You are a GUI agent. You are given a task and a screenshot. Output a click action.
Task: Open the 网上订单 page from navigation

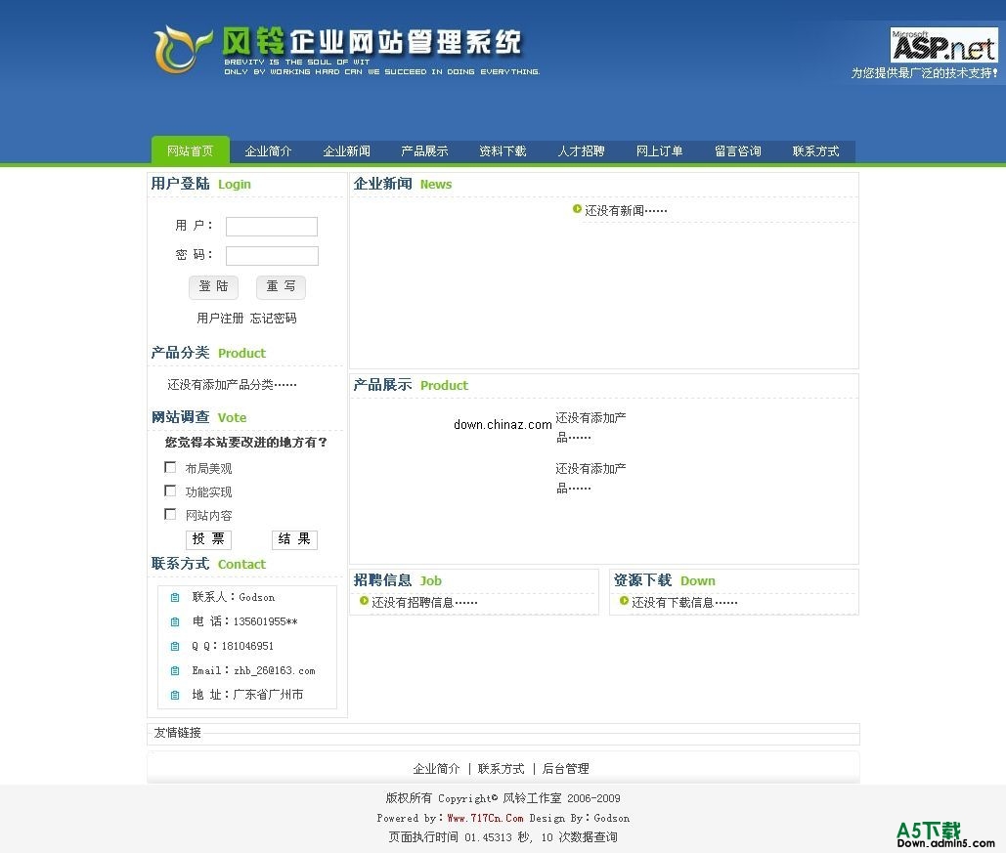[x=659, y=150]
